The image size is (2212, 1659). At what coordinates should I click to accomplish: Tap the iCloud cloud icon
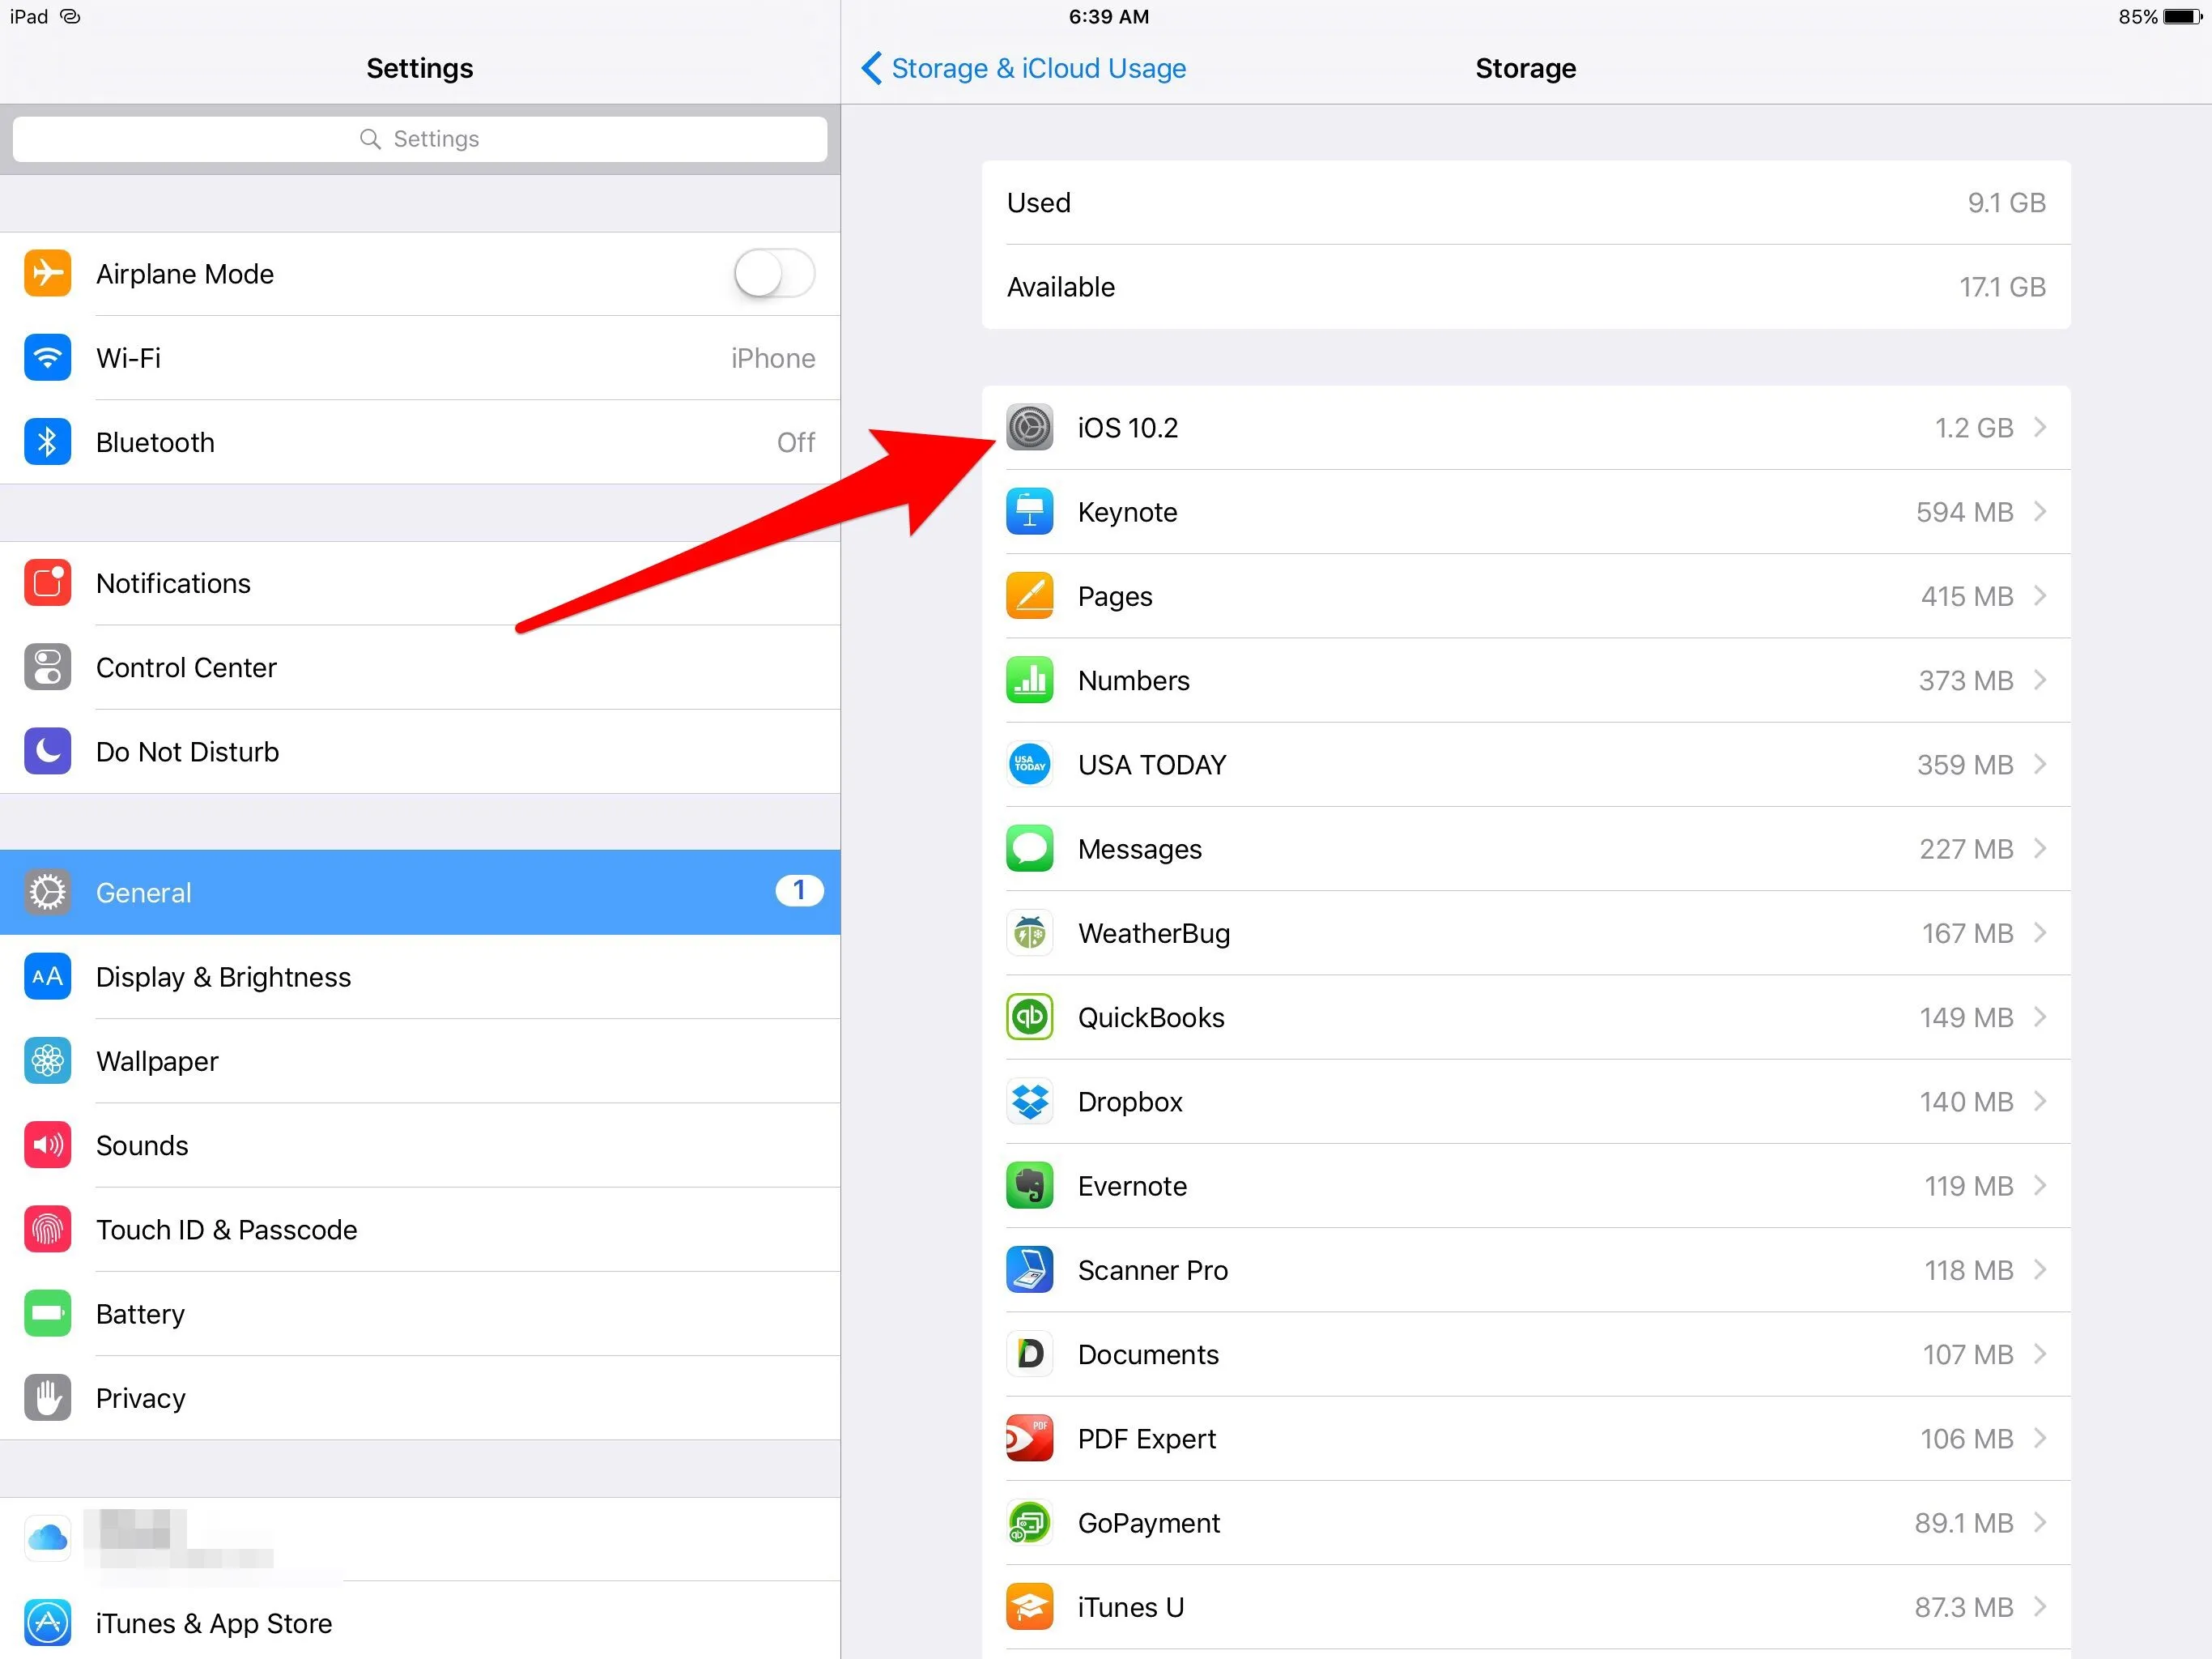click(47, 1538)
